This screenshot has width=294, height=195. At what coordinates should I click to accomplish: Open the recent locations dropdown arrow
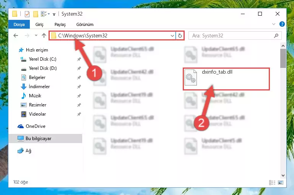36,35
